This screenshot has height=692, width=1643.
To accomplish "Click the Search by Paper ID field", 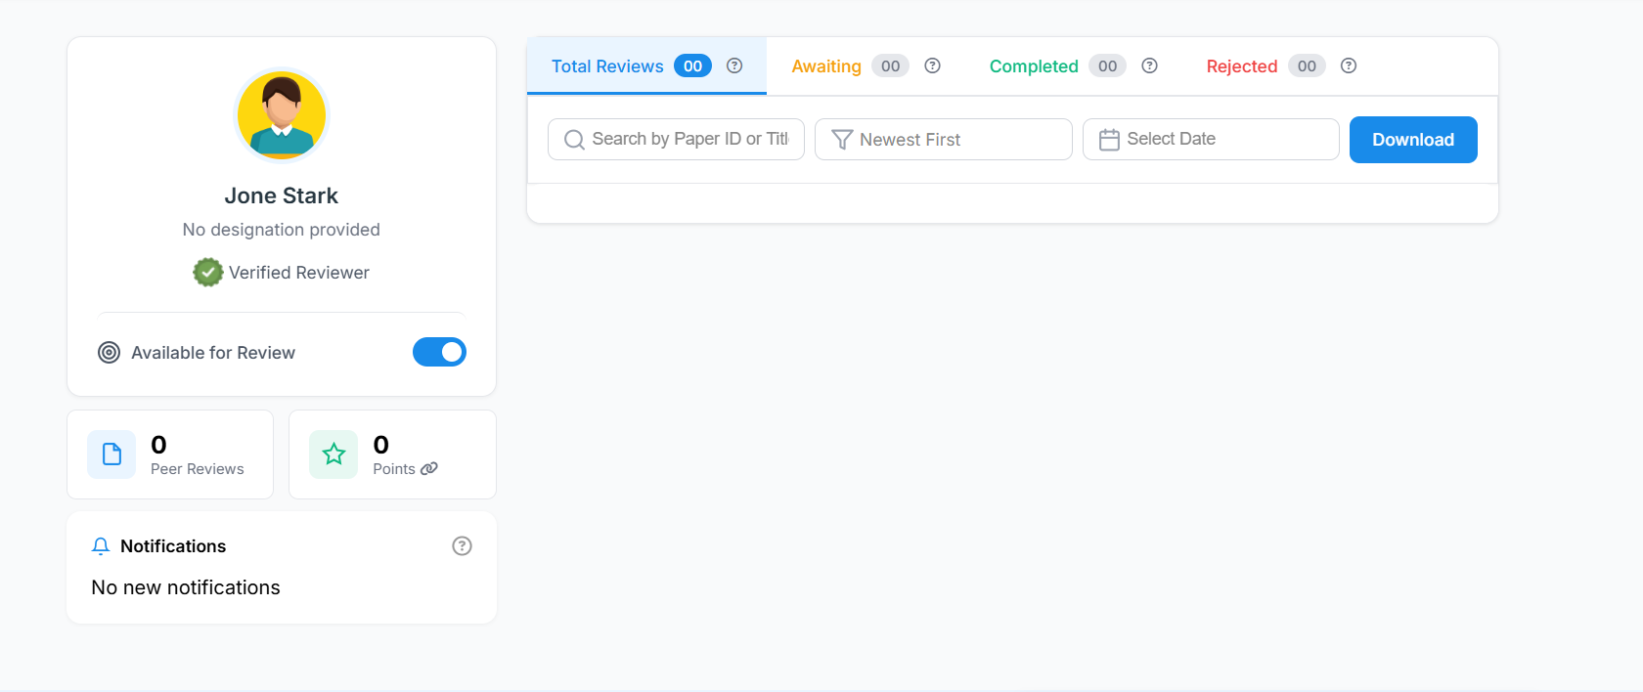I will point(676,140).
